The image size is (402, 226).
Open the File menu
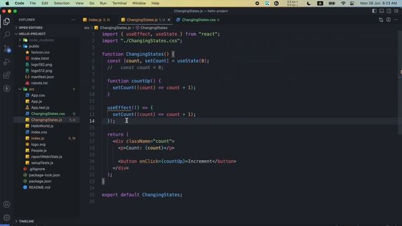pyautogui.click(x=33, y=3)
